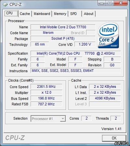Screen dimensions: 130x146
Task: Click the L1 Data value '2 x 32 KBytes'
Action: point(105,86)
